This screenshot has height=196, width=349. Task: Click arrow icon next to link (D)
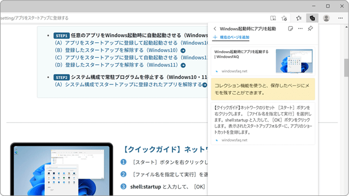pyautogui.click(x=183, y=65)
